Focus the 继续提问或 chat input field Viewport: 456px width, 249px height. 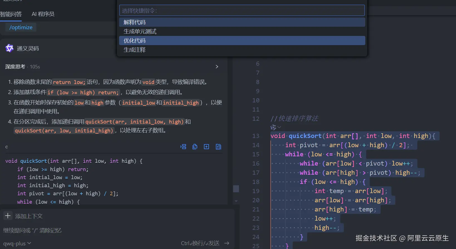click(117, 230)
